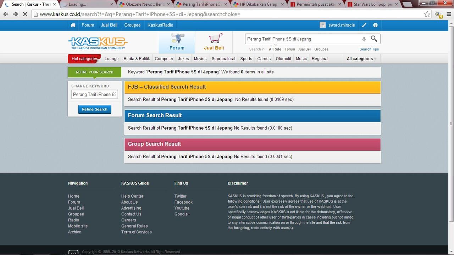This screenshot has height=255, width=454.
Task: Click the KASKUS logo
Action: coord(98,43)
